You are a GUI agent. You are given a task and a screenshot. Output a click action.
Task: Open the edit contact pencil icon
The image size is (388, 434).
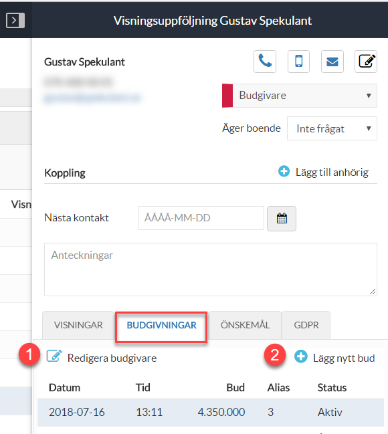(366, 62)
